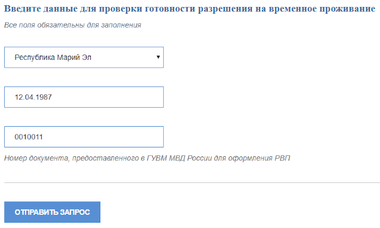The height and width of the screenshot is (228, 380).
Task: Click the word ЗАПРОС on submit button
Action: 75,212
